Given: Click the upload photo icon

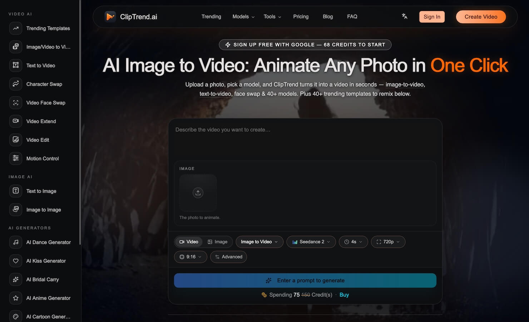Looking at the screenshot, I should [198, 193].
